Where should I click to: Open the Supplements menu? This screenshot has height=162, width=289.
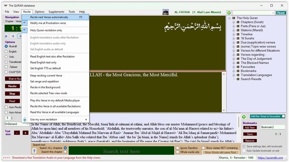[x=56, y=12]
